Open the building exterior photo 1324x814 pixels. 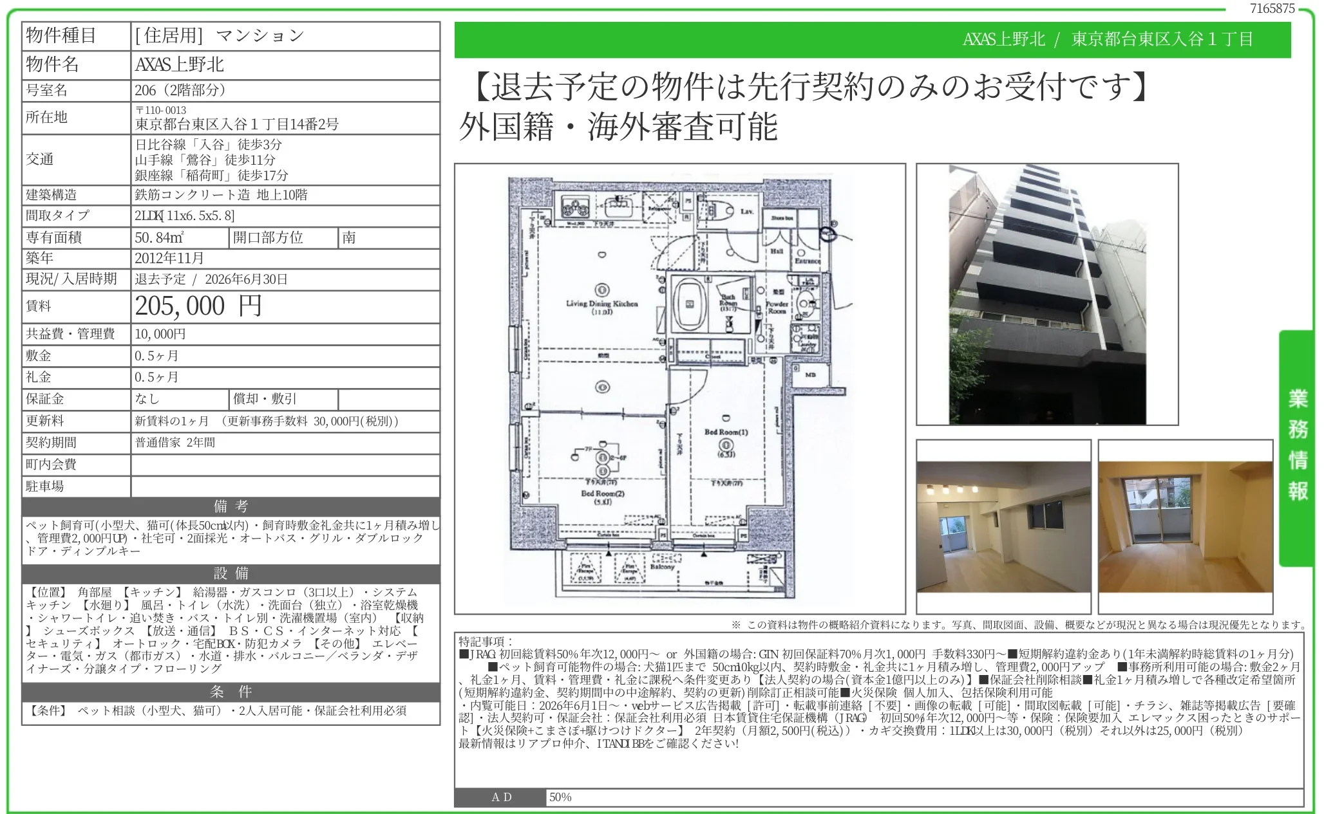[x=1047, y=294]
